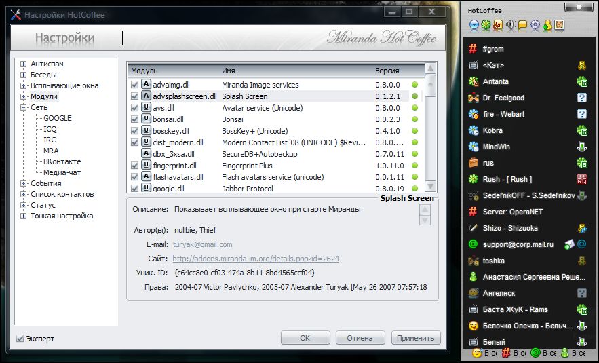Open Медиа-чат settings
Screen dimensions: 599x363
[x=62, y=172]
